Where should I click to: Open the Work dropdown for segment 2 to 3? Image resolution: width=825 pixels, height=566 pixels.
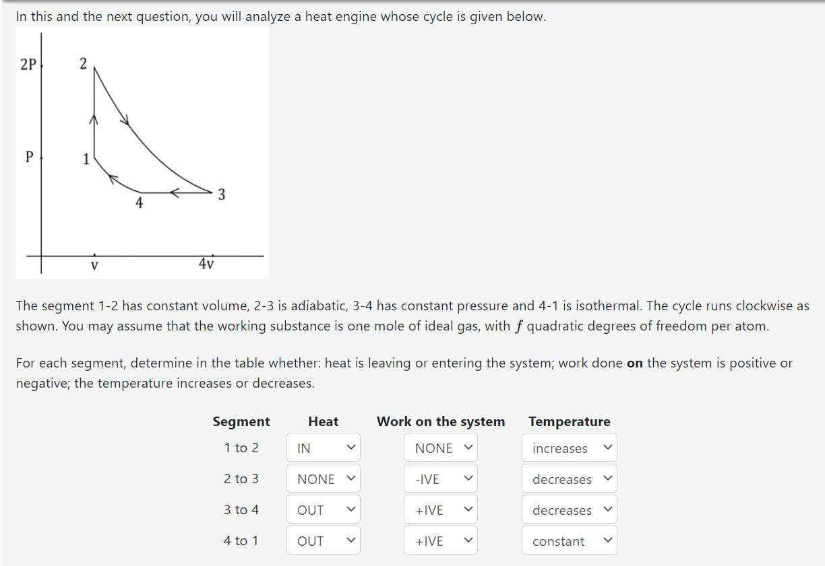(x=440, y=478)
